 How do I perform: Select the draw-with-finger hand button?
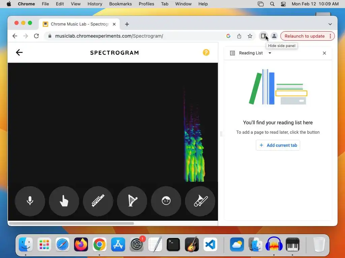(64, 201)
